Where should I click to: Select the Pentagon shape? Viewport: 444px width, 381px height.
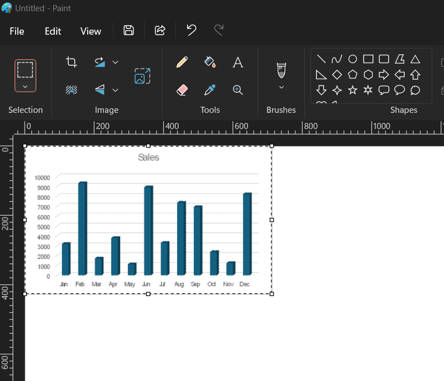point(352,75)
